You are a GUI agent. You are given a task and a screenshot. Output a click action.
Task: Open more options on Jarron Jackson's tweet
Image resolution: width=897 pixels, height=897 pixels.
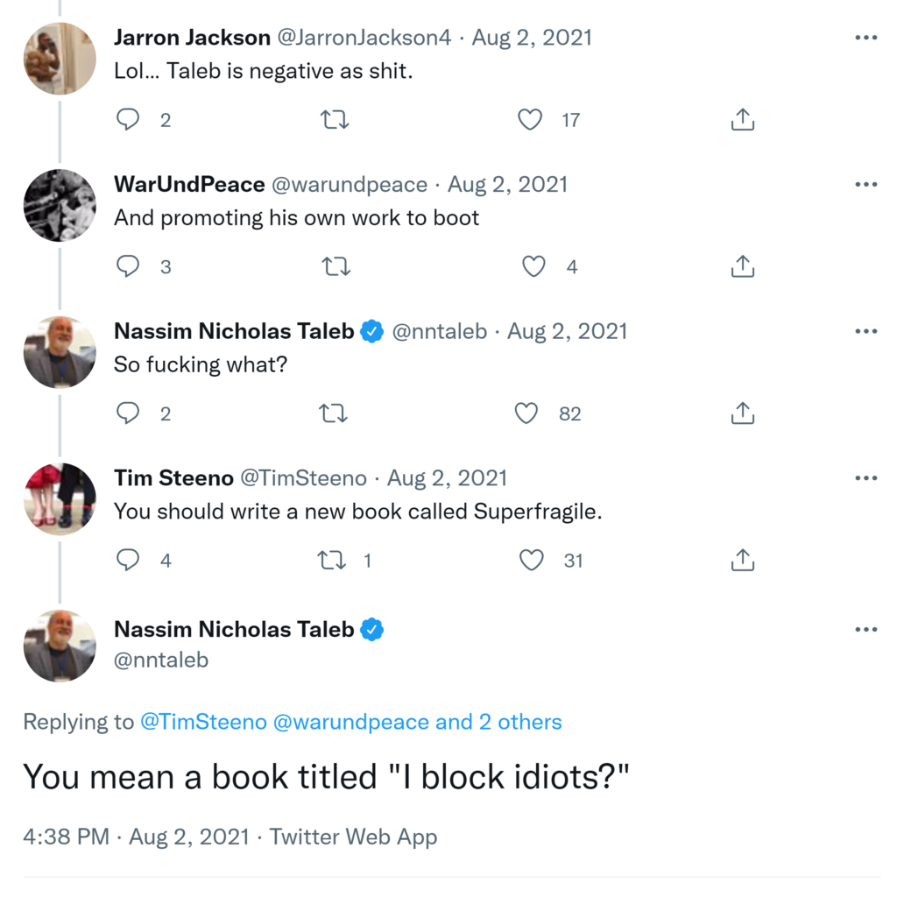865,38
